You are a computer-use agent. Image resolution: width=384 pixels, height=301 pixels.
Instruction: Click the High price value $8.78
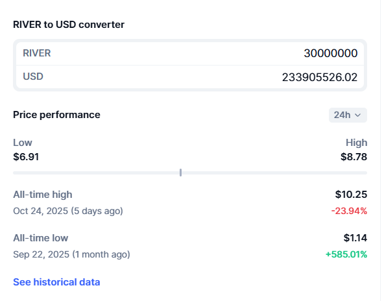[x=354, y=157]
